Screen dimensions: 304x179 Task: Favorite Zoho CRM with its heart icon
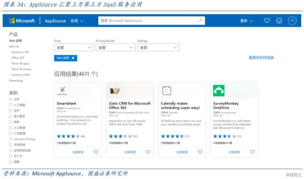tap(148, 152)
